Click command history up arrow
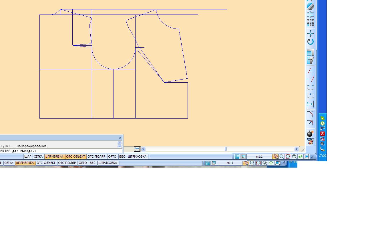Image resolution: width=366 pixels, height=228 pixels. pyautogui.click(x=120, y=143)
